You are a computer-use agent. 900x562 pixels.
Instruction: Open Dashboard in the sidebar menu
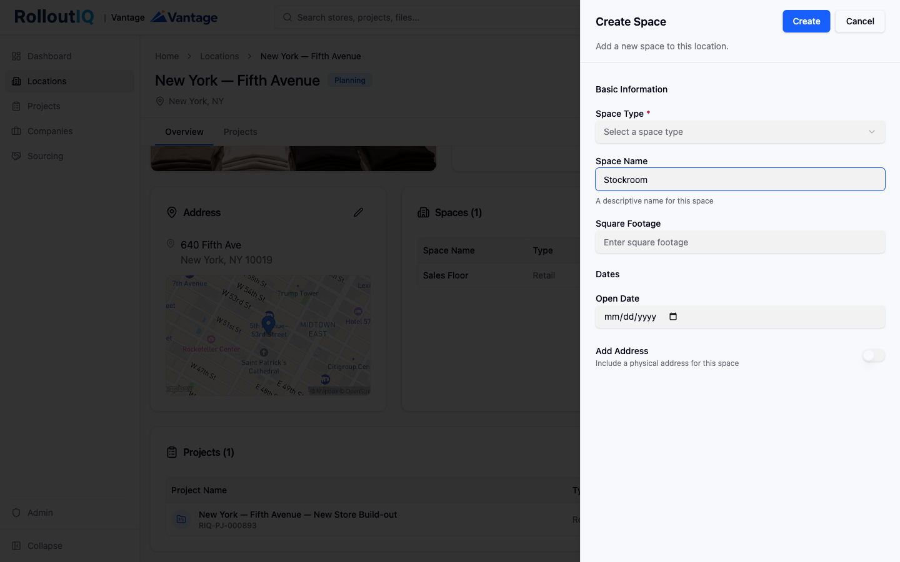click(x=69, y=56)
